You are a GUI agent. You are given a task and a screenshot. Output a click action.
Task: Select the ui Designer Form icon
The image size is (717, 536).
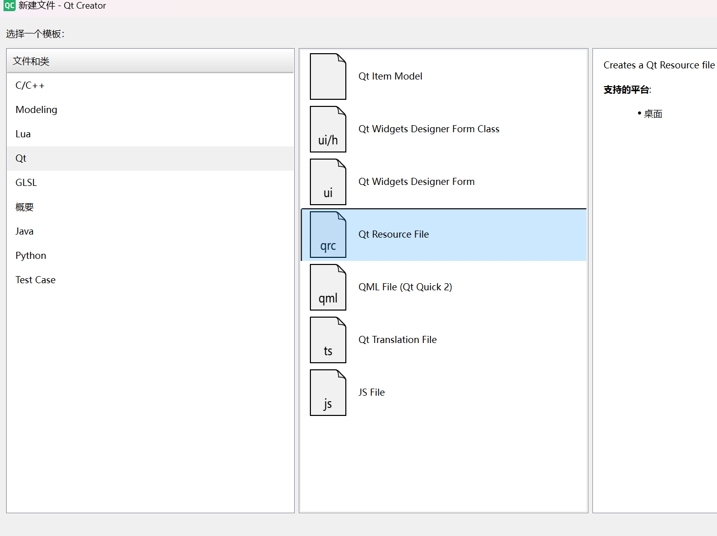[x=328, y=182]
